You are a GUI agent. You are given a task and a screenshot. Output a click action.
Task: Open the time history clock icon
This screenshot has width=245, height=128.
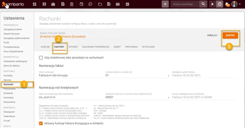click(x=90, y=4)
